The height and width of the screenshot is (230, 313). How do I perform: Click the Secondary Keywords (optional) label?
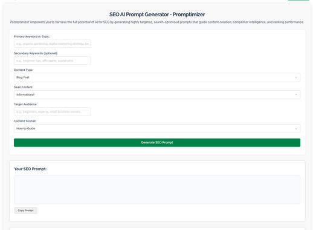(36, 53)
